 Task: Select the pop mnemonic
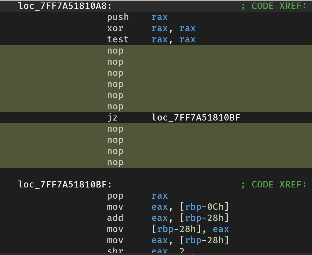click(x=115, y=196)
